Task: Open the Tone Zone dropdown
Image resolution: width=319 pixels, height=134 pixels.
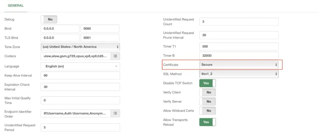Action: point(80,47)
